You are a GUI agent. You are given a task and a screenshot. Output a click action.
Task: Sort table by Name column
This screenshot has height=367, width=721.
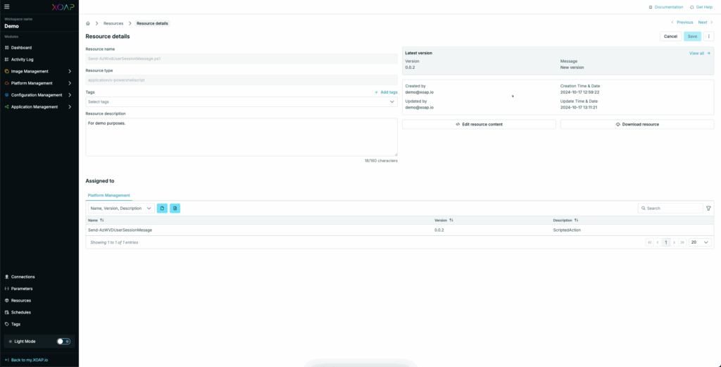(102, 220)
